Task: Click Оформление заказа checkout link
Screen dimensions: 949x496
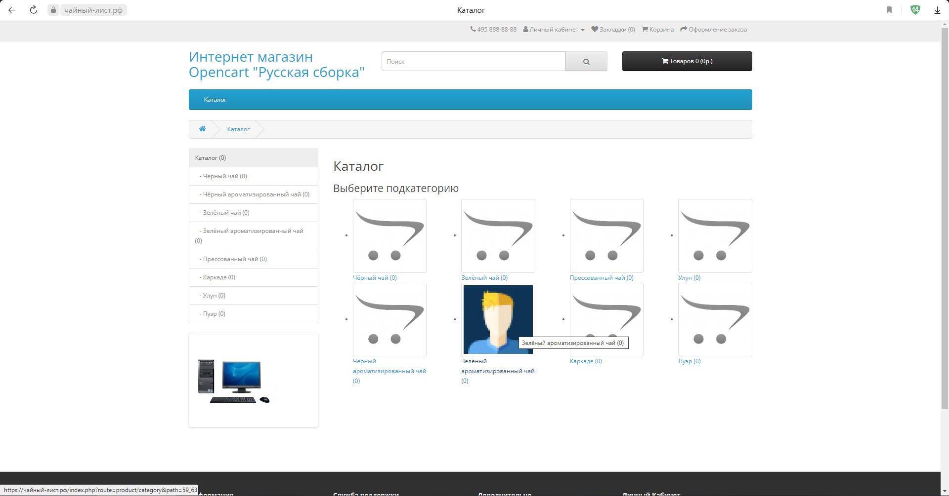Action: pos(714,30)
